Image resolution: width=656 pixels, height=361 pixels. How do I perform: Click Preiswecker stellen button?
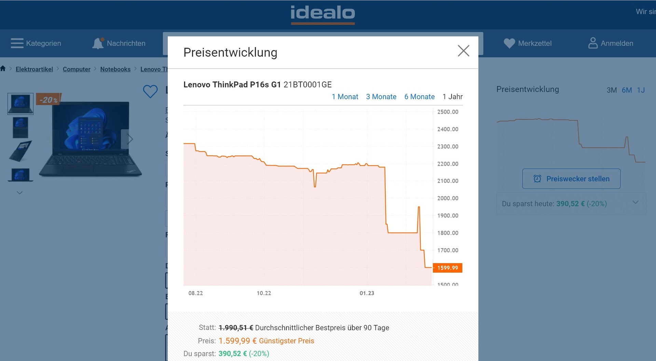coord(571,179)
